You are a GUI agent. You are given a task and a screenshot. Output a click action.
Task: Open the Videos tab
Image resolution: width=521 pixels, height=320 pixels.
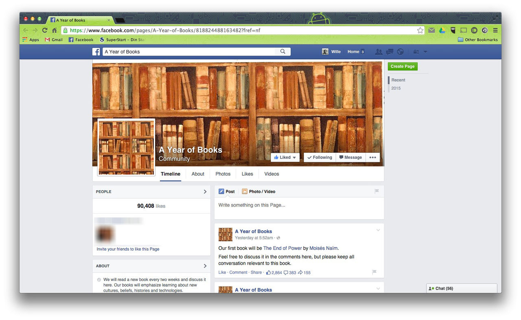click(272, 174)
